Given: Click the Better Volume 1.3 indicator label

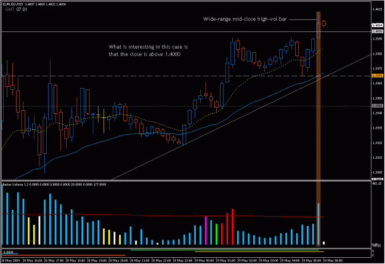Looking at the screenshot, I should click(54, 185).
